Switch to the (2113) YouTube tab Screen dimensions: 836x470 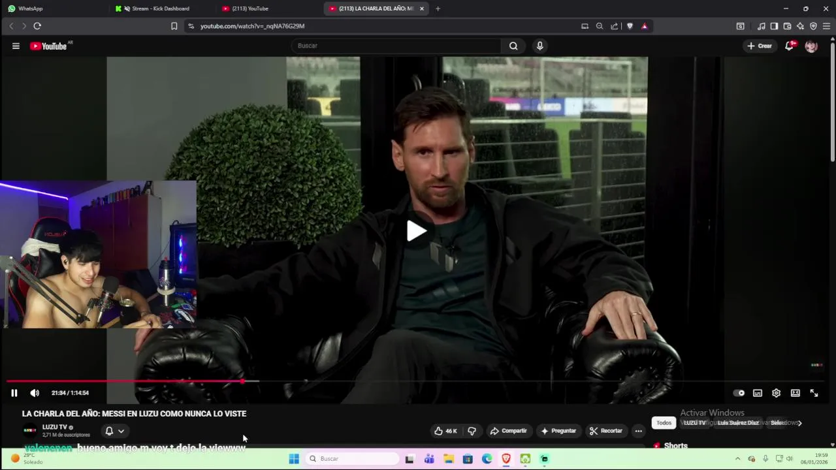249,8
